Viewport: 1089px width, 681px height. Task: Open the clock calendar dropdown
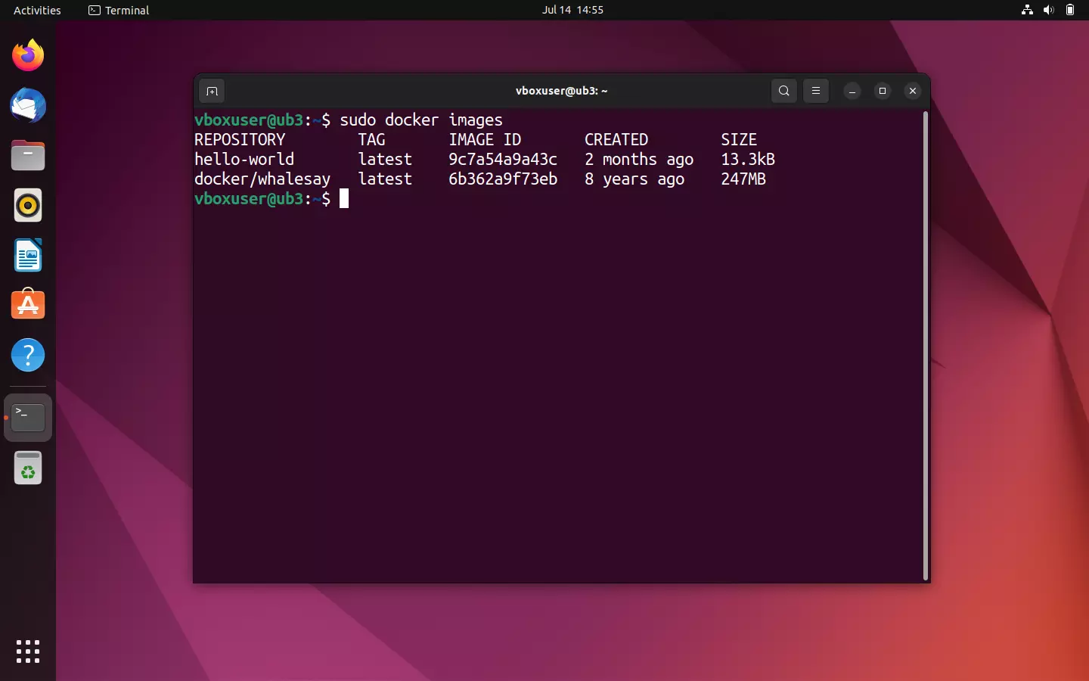pyautogui.click(x=573, y=10)
